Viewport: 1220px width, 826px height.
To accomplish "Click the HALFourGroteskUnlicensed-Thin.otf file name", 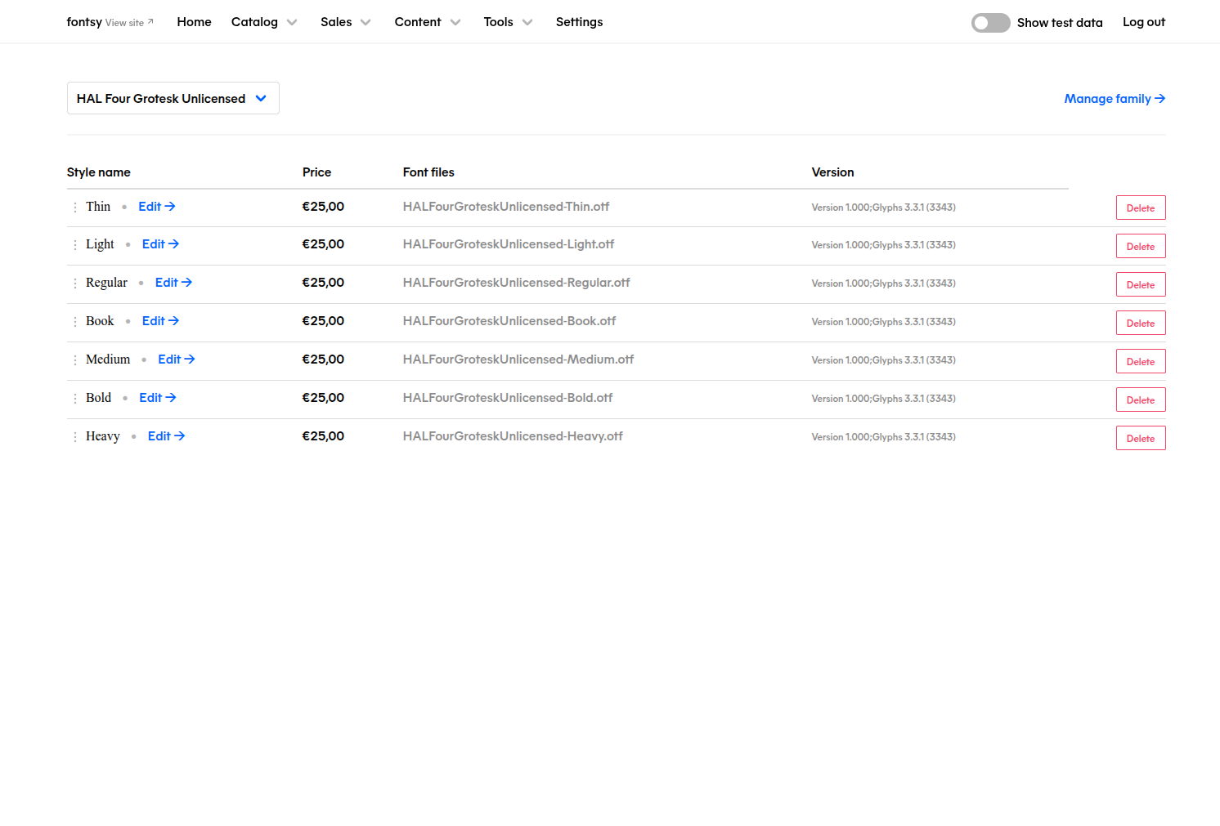I will coord(506,207).
